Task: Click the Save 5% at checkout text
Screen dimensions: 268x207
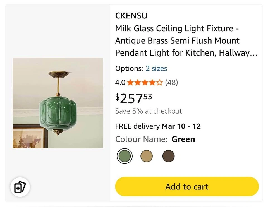Action: (x=149, y=111)
